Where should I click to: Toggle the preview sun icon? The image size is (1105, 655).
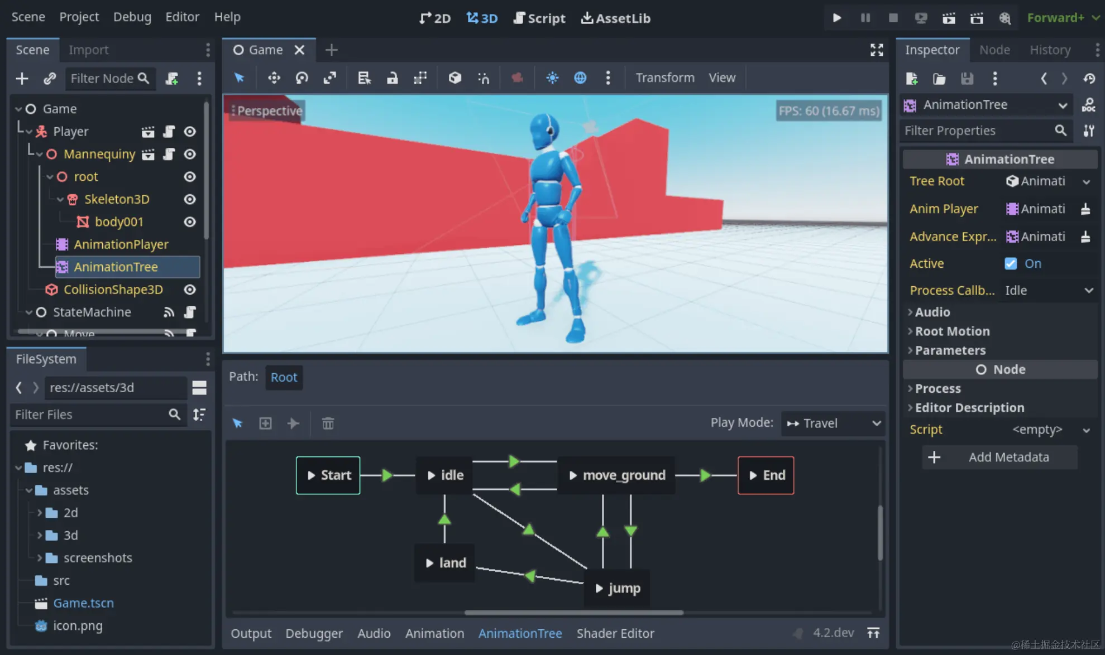(552, 78)
